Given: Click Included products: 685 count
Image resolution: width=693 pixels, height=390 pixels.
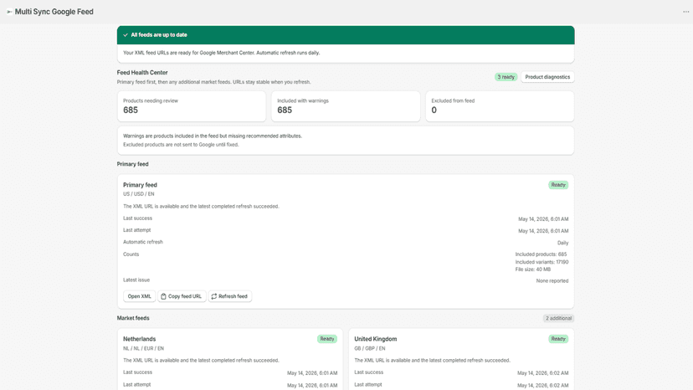Looking at the screenshot, I should point(541,254).
